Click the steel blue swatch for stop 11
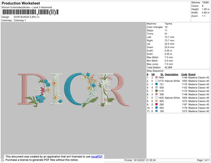The height and width of the screenshot is (163, 211). (156, 111)
